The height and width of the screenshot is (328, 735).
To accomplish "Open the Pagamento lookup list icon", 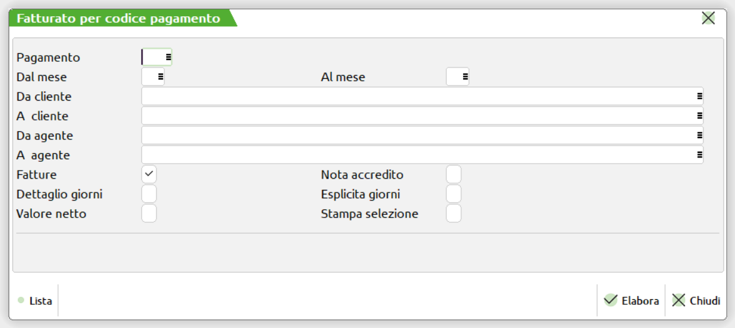I will pyautogui.click(x=168, y=57).
